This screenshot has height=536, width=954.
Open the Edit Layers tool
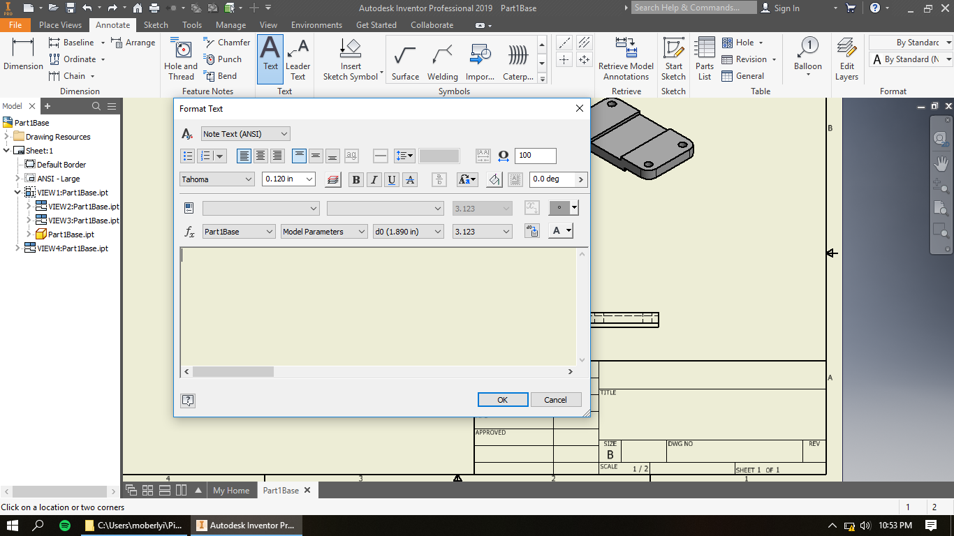click(846, 59)
